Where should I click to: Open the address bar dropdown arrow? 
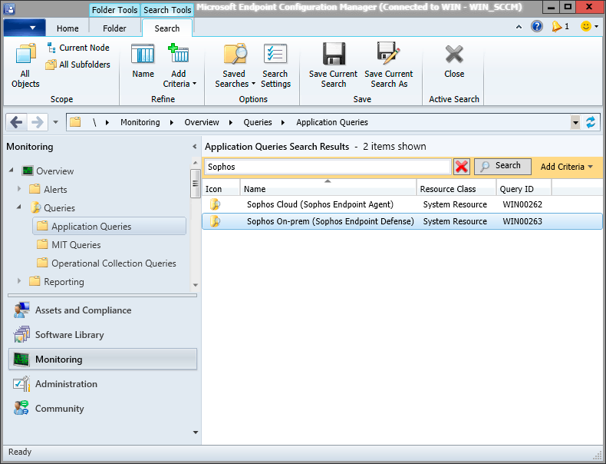[575, 123]
